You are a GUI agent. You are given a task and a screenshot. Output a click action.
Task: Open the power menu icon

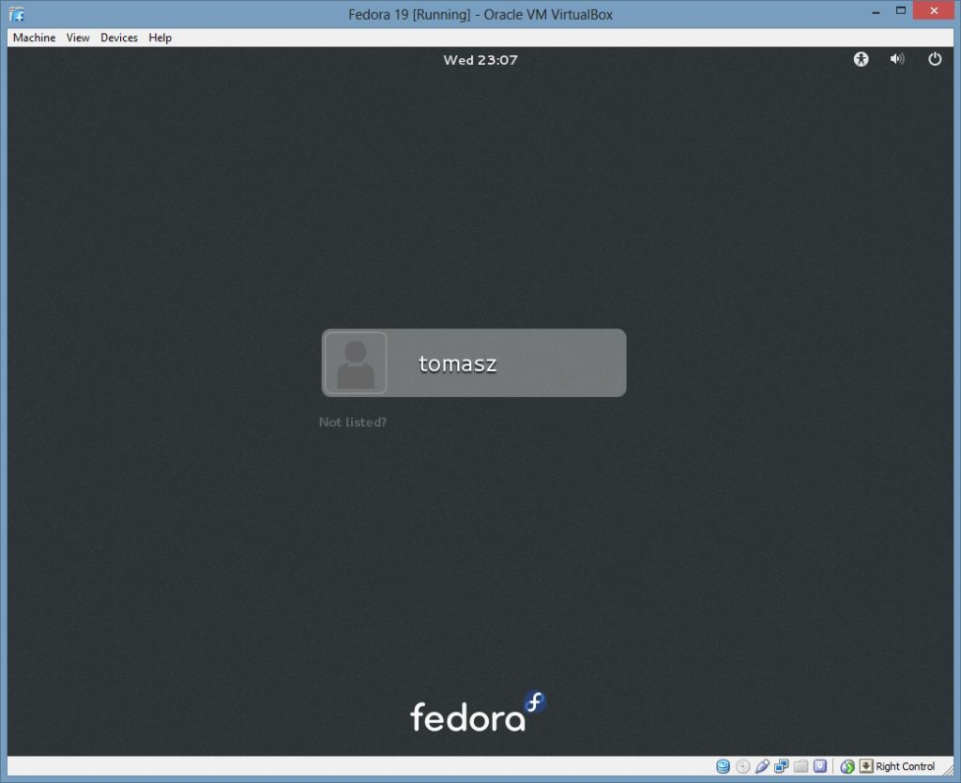(935, 59)
